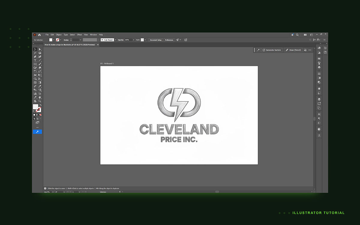
Task: Open the Object menu
Action: [59, 35]
